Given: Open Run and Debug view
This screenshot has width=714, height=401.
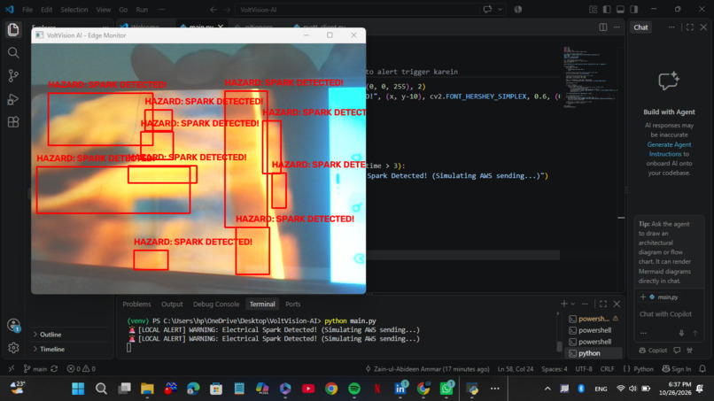Looking at the screenshot, I should click(x=13, y=99).
